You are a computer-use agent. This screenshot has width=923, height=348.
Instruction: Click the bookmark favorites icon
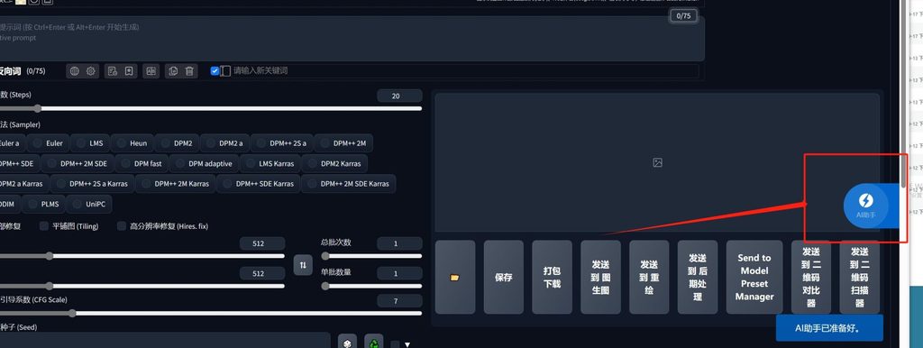[x=129, y=71]
